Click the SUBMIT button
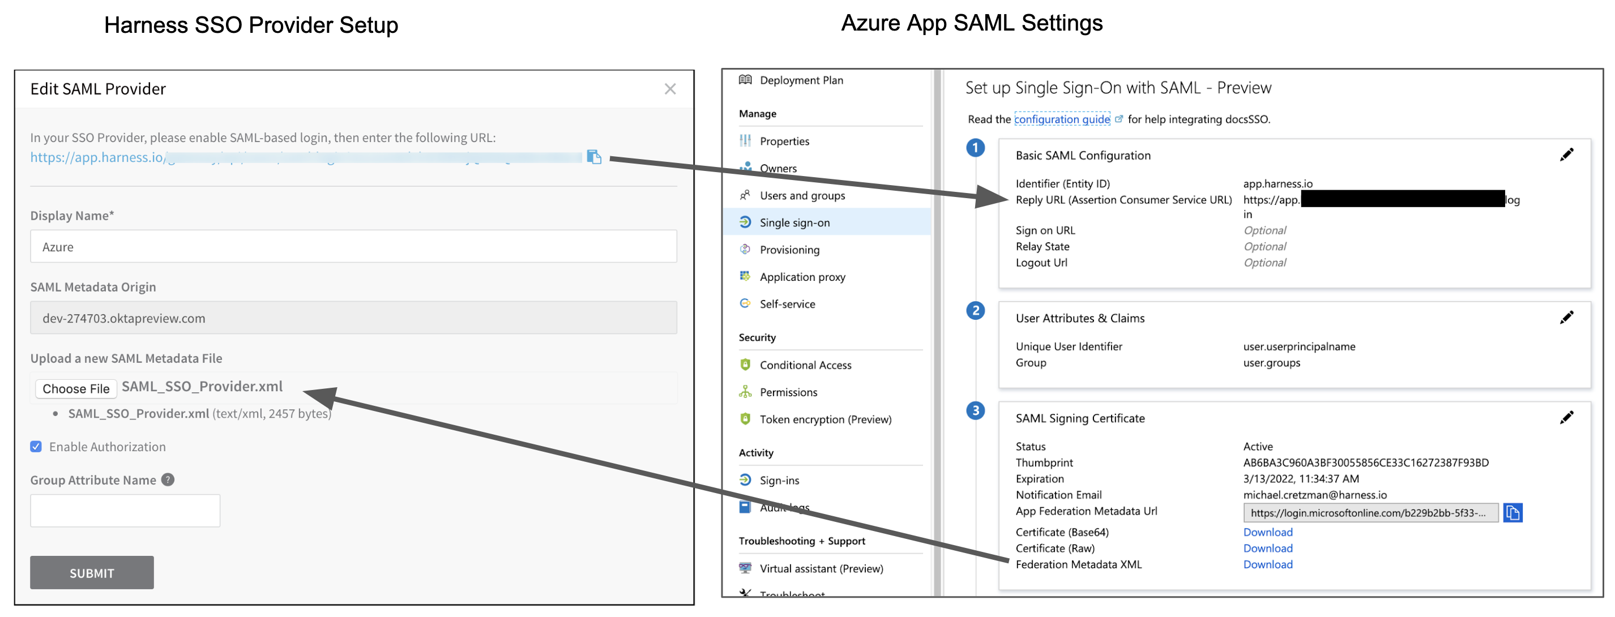The height and width of the screenshot is (617, 1615). (x=92, y=572)
